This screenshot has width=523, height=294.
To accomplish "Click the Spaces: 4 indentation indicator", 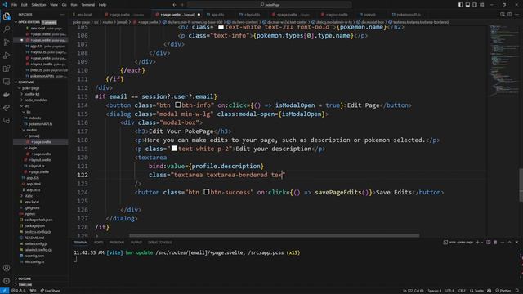I will [x=434, y=291].
